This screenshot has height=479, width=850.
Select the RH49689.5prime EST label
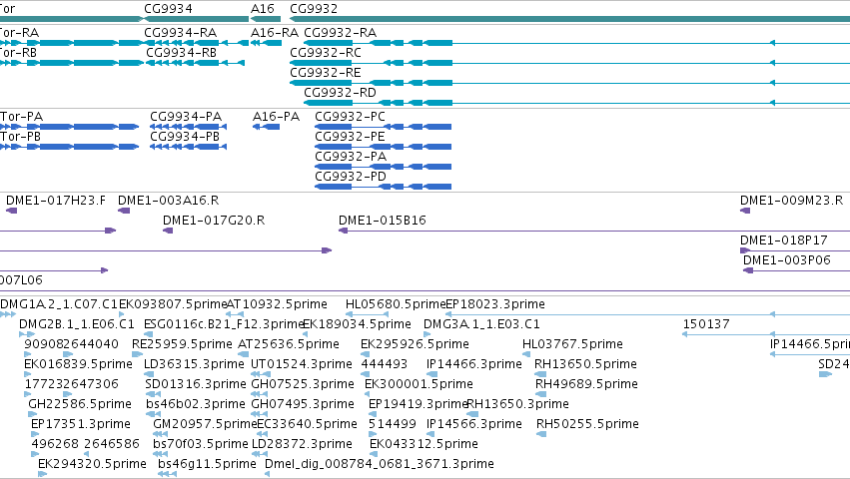tap(586, 385)
